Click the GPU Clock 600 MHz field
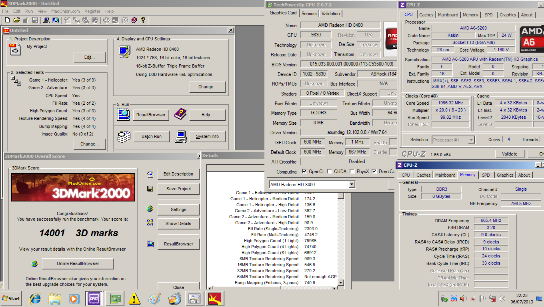Viewport: 544px width, 307px height. pos(313,142)
